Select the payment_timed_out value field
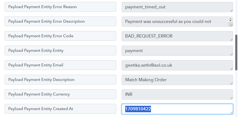Viewport: 239px width, 119px height. tap(177, 7)
